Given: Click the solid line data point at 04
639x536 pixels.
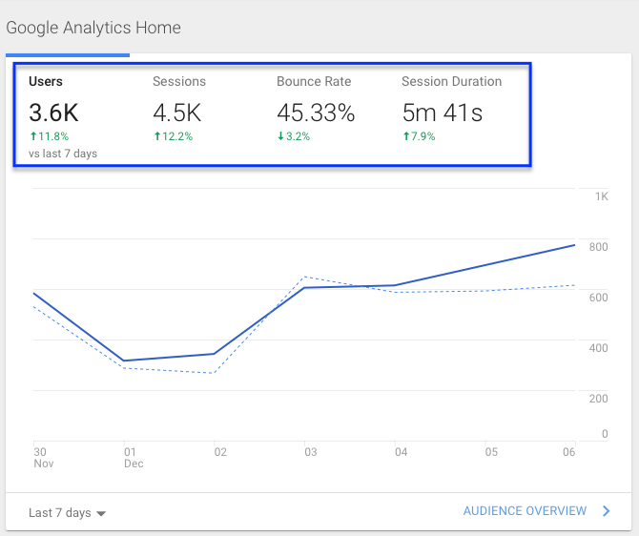Looking at the screenshot, I should [x=395, y=285].
